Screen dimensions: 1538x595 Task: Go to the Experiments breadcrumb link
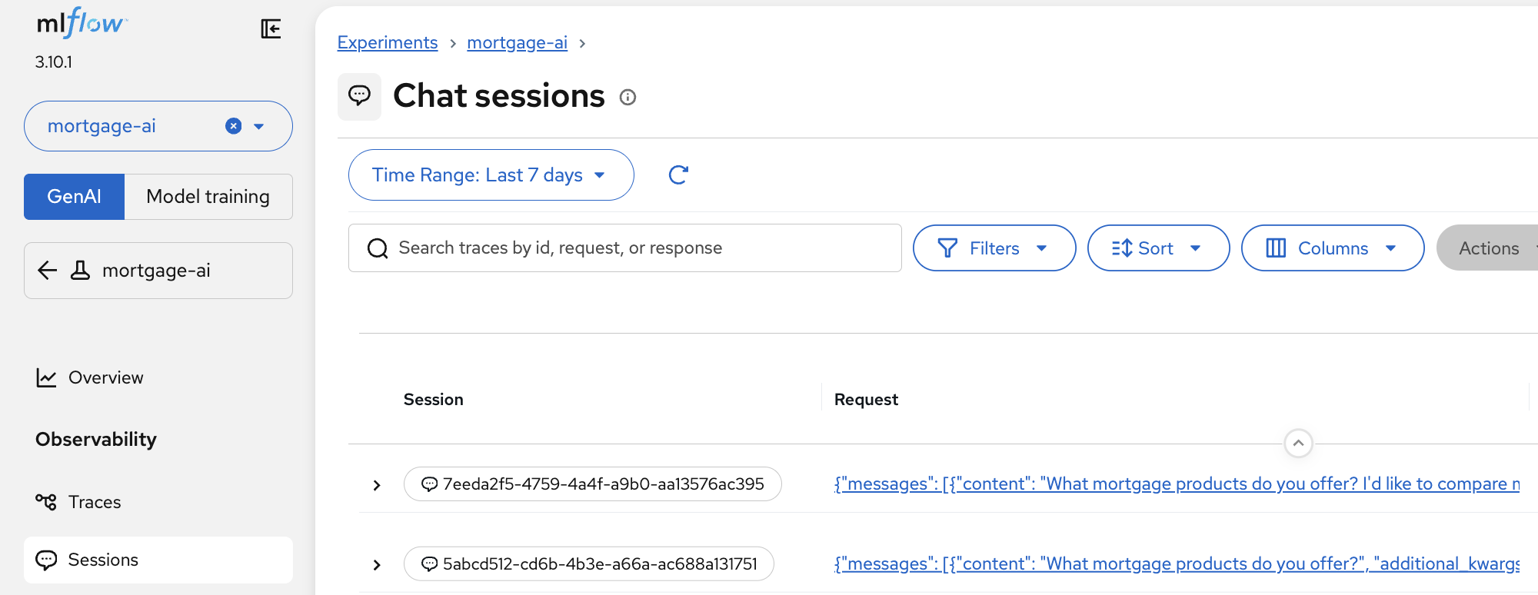pyautogui.click(x=388, y=43)
